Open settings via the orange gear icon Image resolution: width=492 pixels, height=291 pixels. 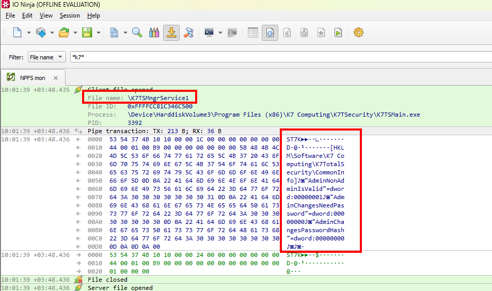358,33
